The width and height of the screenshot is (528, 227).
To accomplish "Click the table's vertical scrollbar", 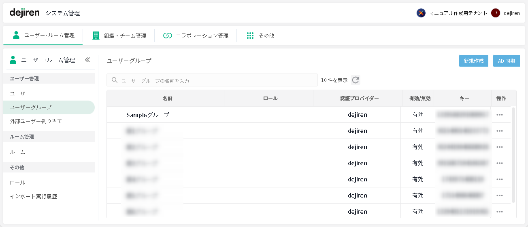I will [x=513, y=153].
